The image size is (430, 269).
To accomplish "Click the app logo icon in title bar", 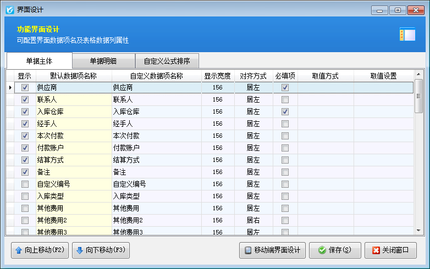I will point(9,9).
